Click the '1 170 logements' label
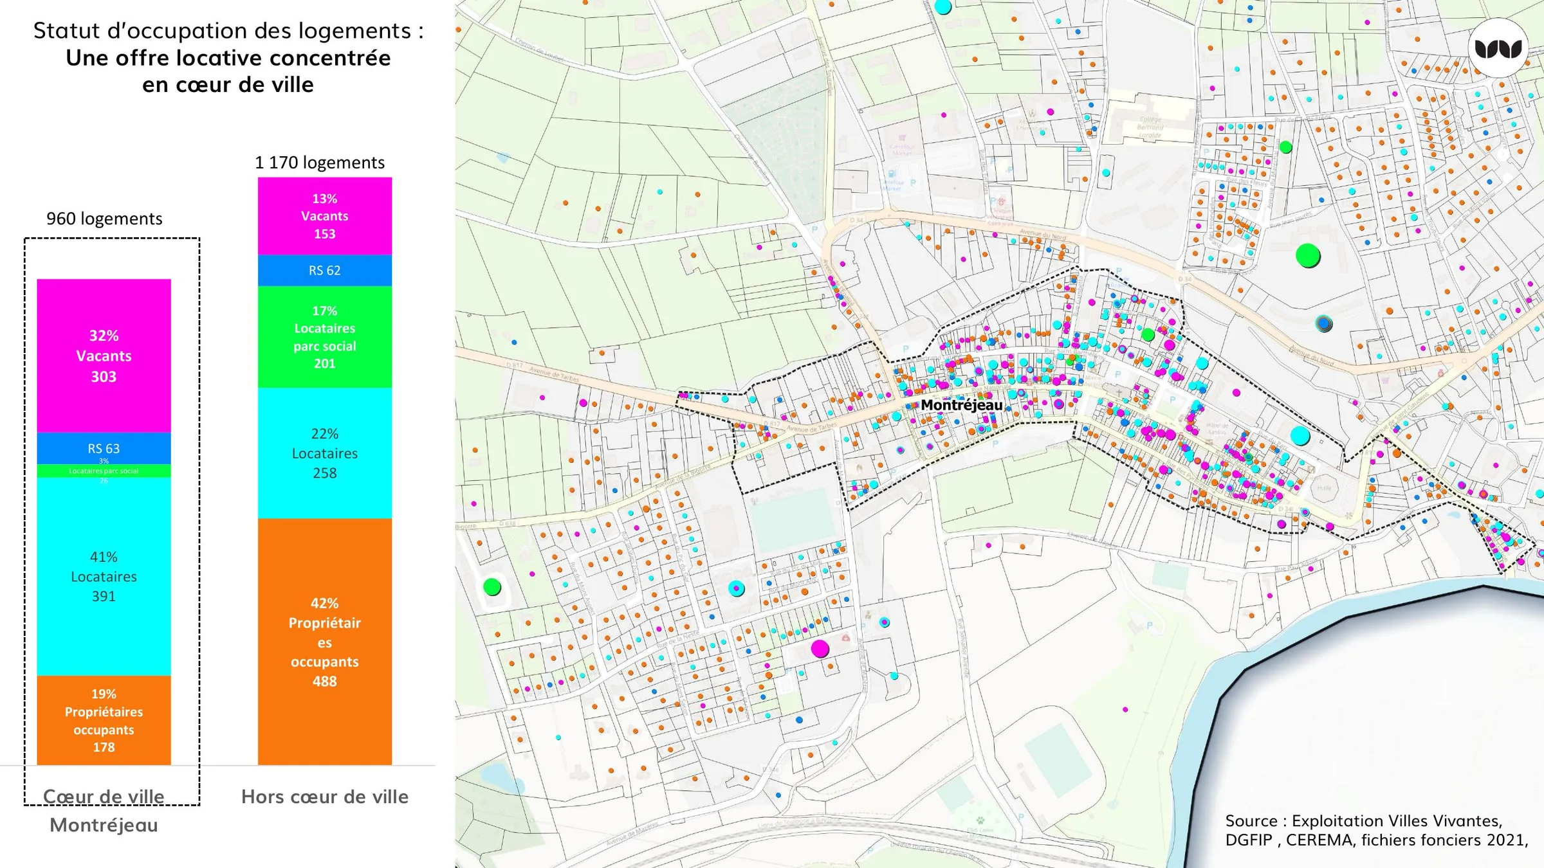Viewport: 1544px width, 868px height. pos(320,163)
